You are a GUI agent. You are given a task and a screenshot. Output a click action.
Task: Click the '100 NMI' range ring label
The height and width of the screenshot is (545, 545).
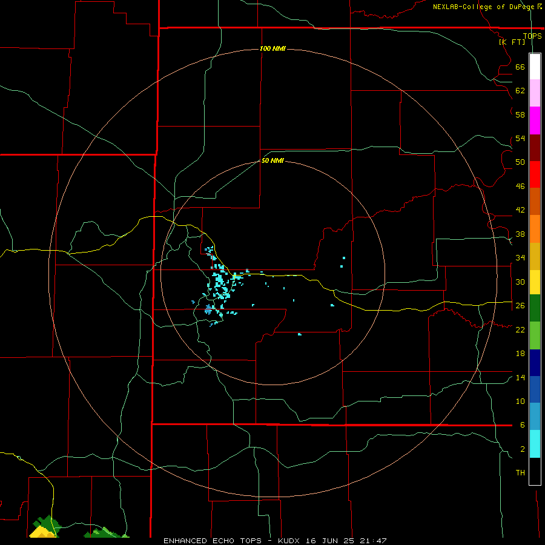(x=272, y=48)
